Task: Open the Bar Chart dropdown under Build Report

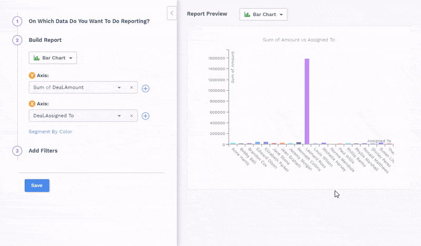Action: (53, 58)
